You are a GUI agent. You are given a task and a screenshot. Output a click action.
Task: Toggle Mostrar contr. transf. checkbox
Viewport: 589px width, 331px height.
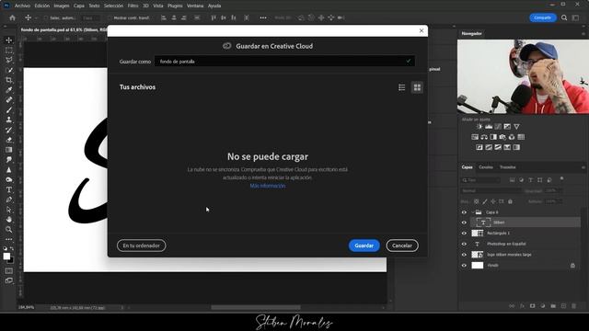coord(110,17)
